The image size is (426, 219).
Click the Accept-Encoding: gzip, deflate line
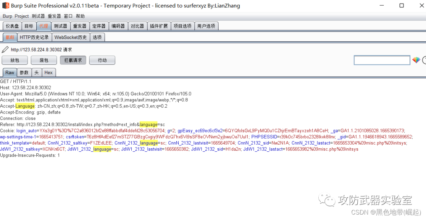(x=30, y=112)
